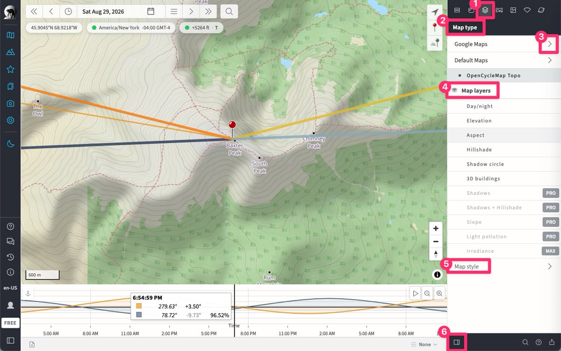
Task: Open the camera icon in the left sidebar
Action: (x=10, y=103)
